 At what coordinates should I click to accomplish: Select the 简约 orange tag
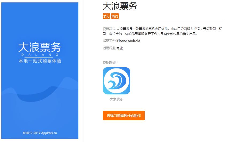(x=115, y=16)
